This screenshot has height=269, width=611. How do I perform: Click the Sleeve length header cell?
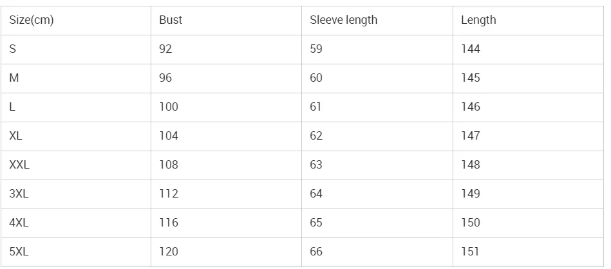click(x=343, y=20)
